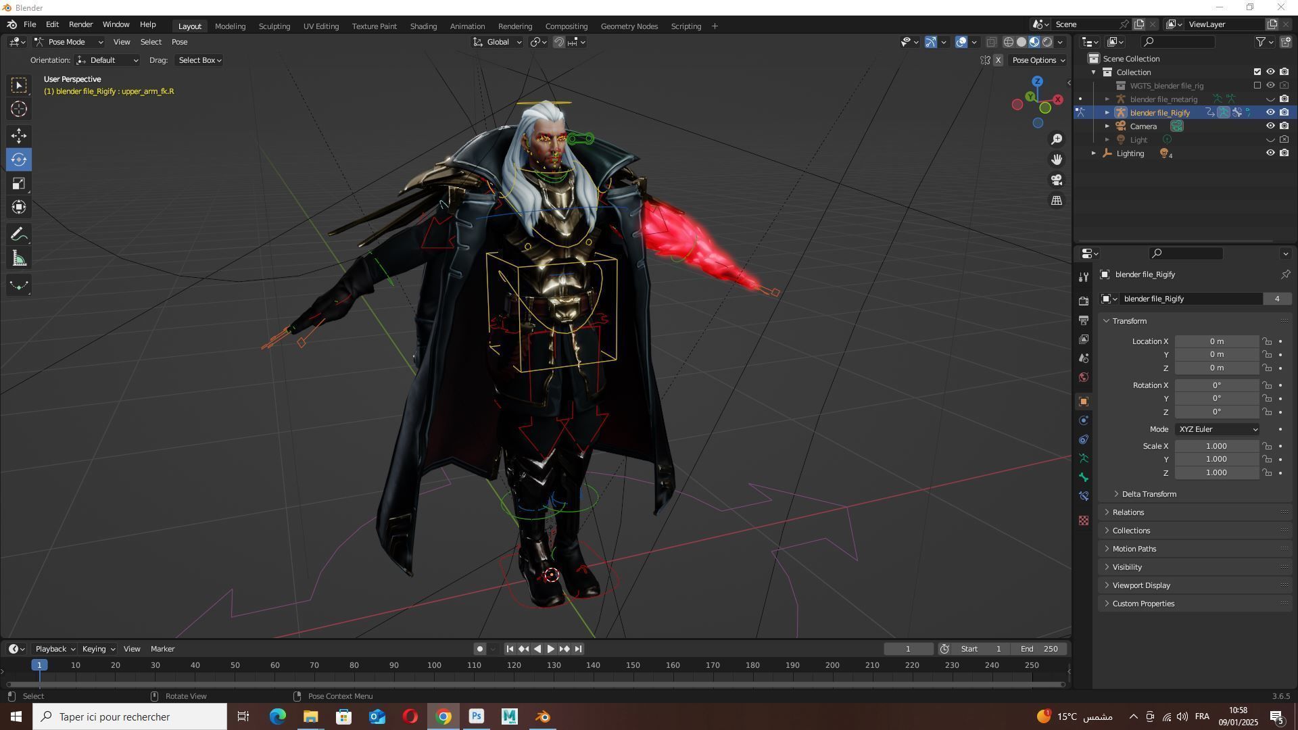Switch to the Shading workspace tab
Screen dimensions: 1298x730
click(x=423, y=26)
